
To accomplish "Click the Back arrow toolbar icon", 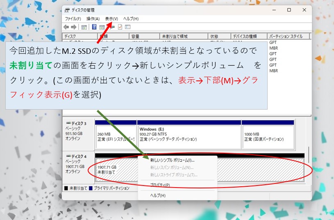I will (x=66, y=27).
